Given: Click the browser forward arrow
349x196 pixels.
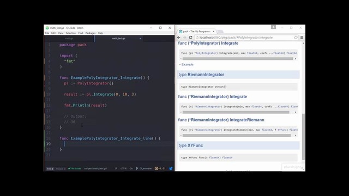Looking at the screenshot, I should (184, 38).
